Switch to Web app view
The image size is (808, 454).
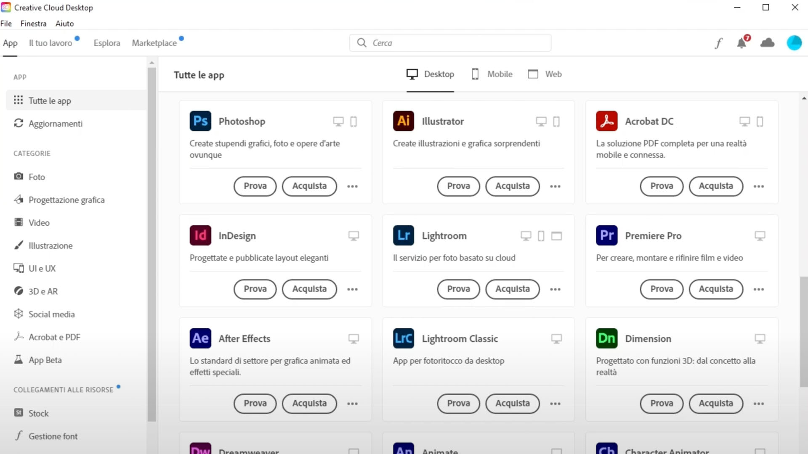[x=545, y=74]
